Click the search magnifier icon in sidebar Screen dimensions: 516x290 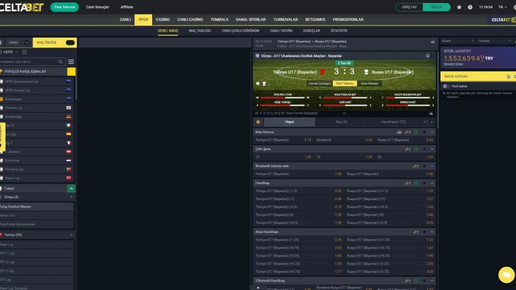[x=61, y=61]
